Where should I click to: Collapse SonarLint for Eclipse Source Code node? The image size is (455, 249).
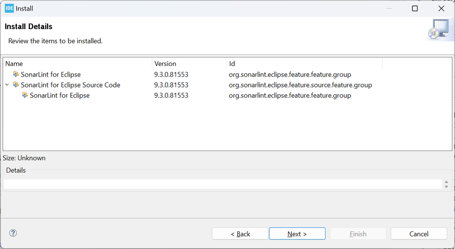pyautogui.click(x=7, y=85)
